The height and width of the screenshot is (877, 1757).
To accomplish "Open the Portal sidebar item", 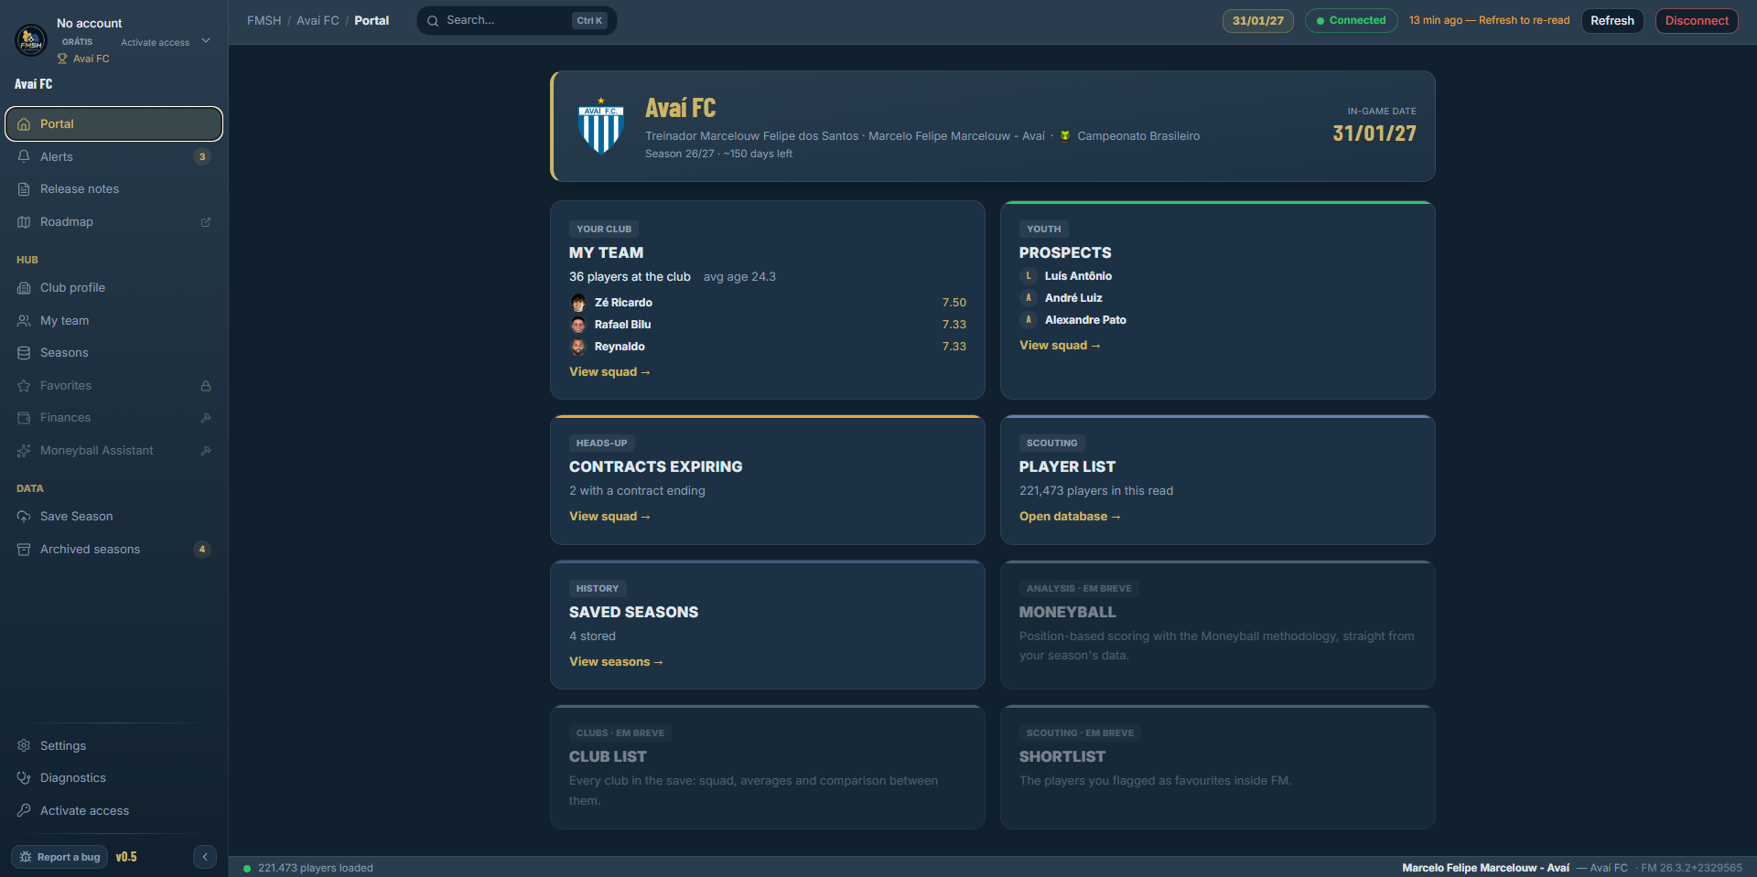I will (x=113, y=124).
